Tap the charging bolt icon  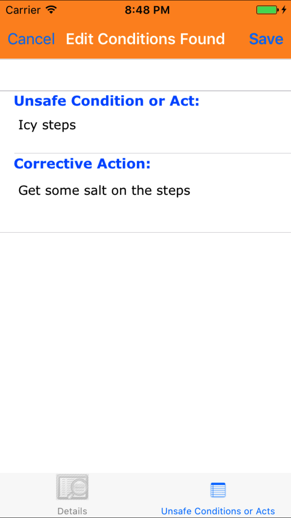[284, 10]
